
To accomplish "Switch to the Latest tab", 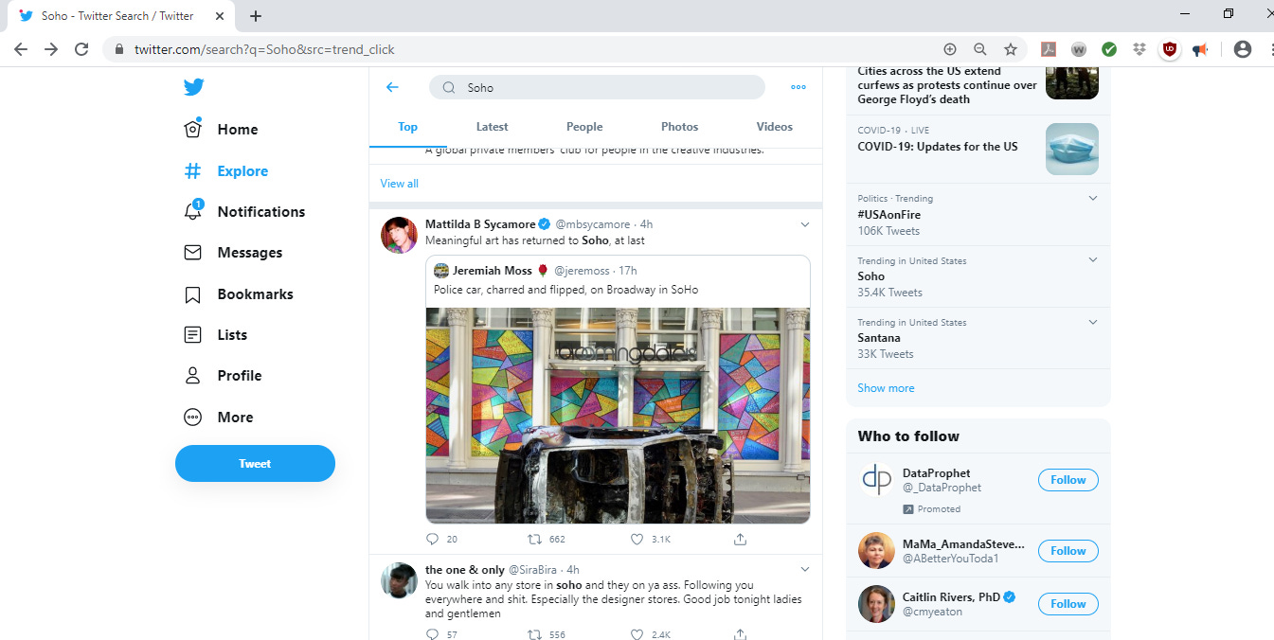I will tap(492, 127).
